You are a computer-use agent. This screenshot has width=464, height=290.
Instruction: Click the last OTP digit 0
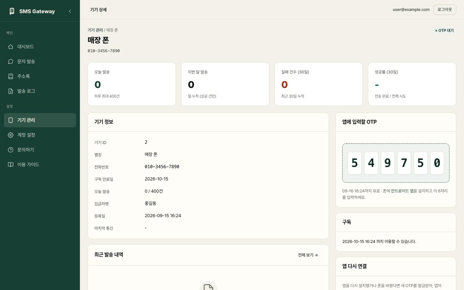point(437,163)
